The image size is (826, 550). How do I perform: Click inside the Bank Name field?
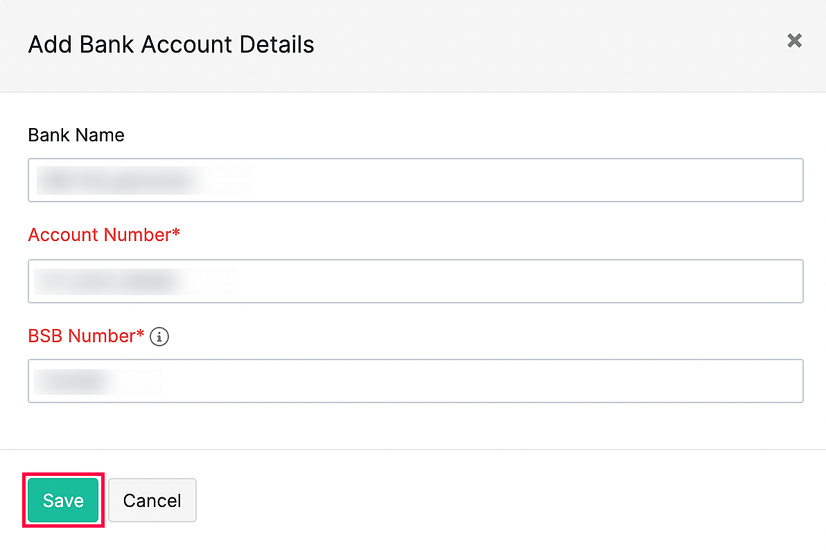pyautogui.click(x=416, y=180)
